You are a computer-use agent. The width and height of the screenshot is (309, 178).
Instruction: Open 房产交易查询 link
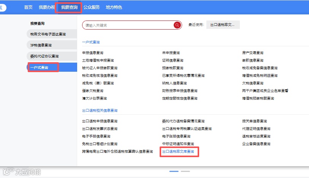(x=253, y=53)
